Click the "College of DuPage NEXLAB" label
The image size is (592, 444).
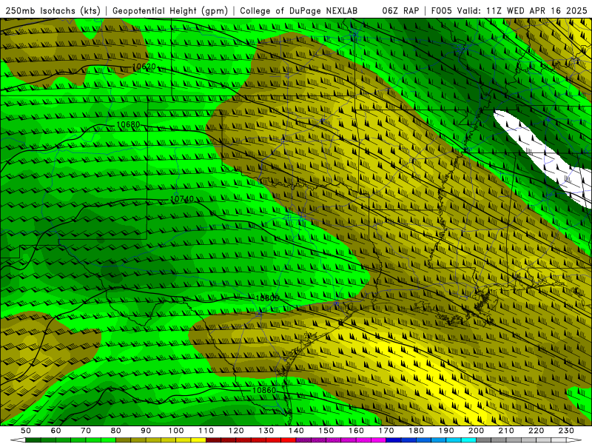pyautogui.click(x=299, y=11)
